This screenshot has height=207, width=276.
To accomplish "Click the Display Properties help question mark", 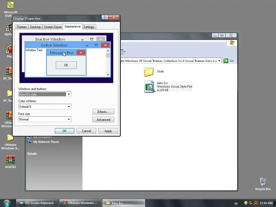I will coord(105,17).
